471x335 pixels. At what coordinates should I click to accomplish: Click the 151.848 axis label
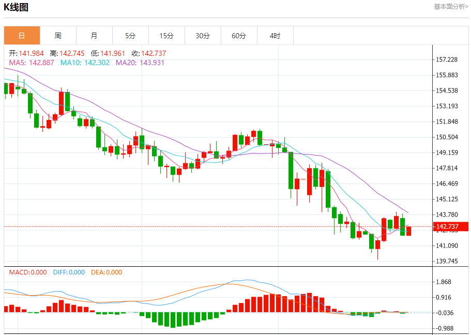447,121
